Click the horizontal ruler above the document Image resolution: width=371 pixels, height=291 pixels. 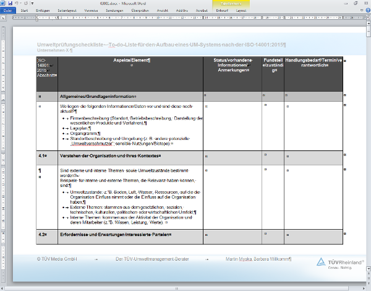point(185,19)
